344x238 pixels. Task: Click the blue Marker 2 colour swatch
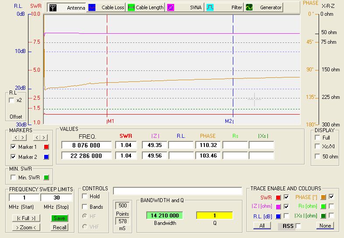(x=46, y=157)
